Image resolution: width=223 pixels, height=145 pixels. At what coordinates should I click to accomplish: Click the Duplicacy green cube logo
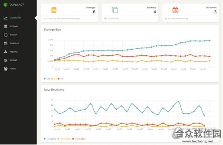6,5
